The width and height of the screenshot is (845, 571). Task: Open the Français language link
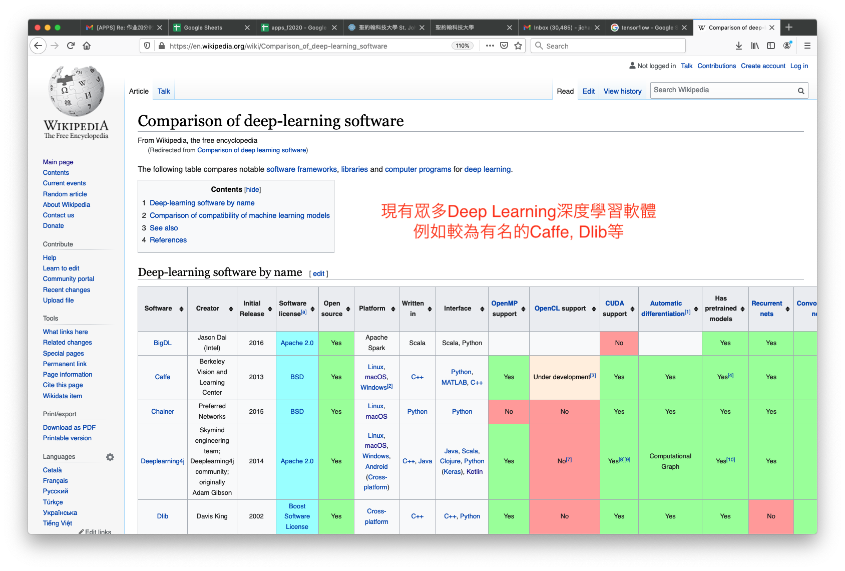pyautogui.click(x=55, y=481)
